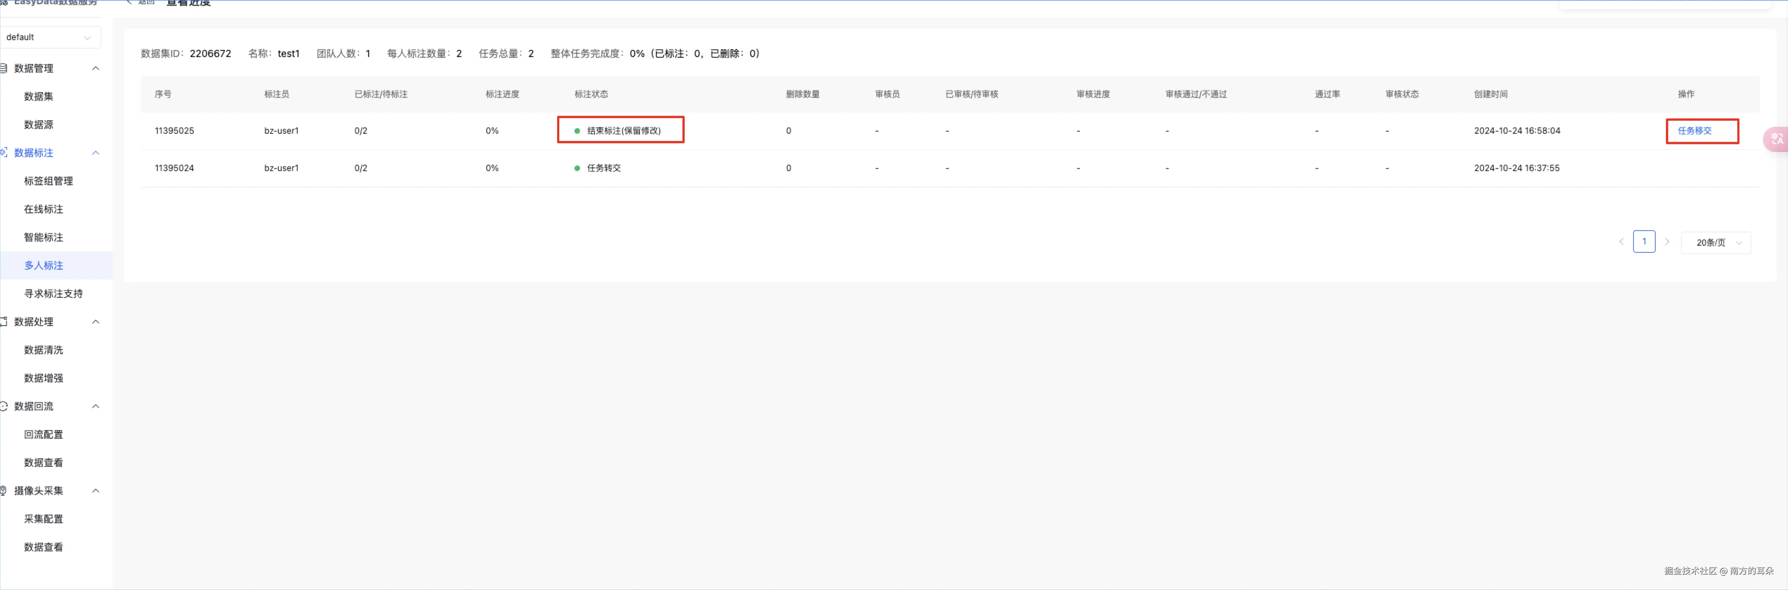Select 智能标注 menu item
This screenshot has height=590, width=1788.
tap(44, 237)
